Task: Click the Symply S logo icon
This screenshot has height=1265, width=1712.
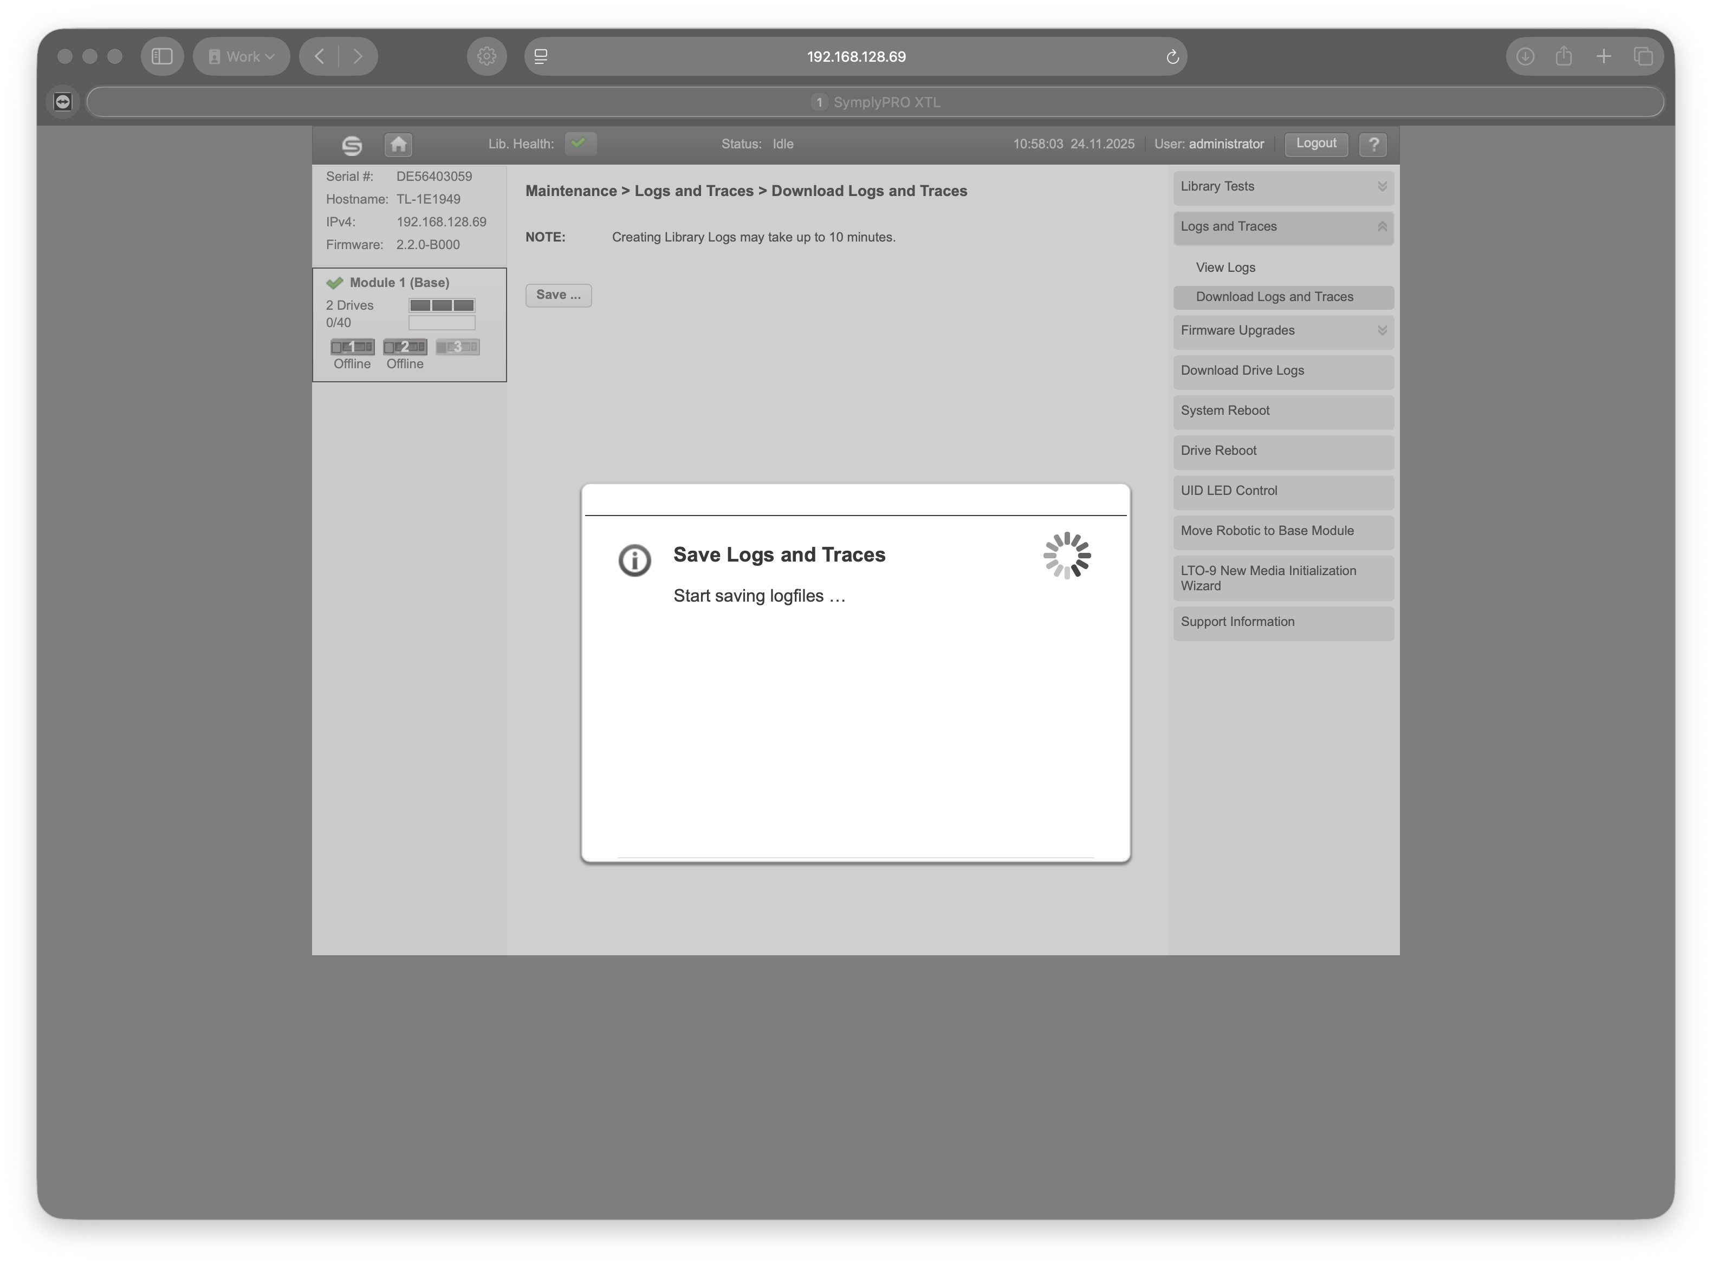Action: click(352, 146)
